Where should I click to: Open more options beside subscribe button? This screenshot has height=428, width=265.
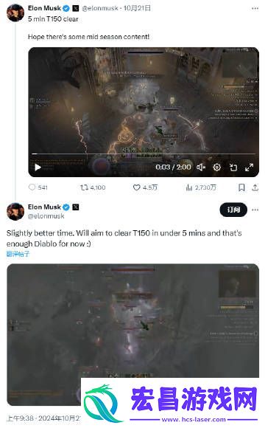[x=255, y=210]
